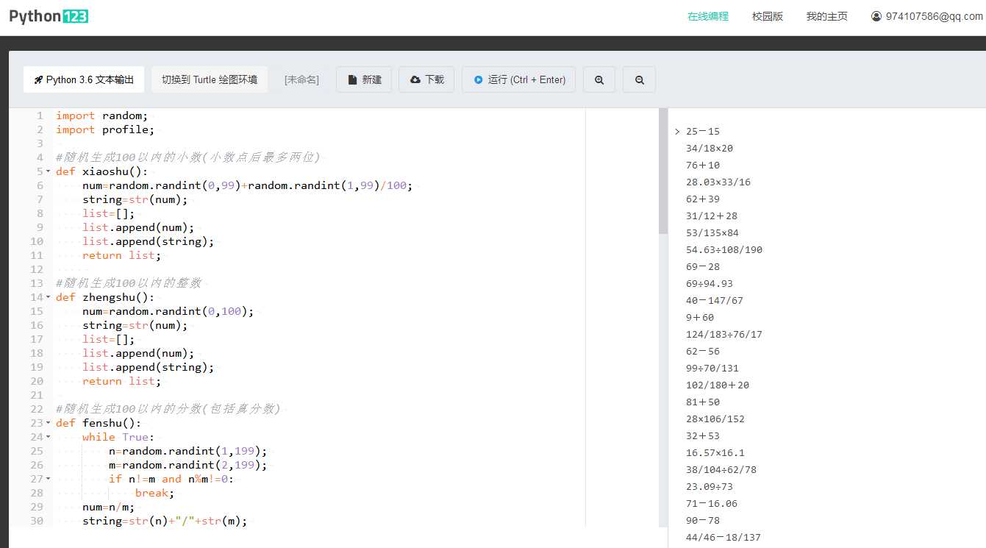The width and height of the screenshot is (986, 548).
Task: Download the code with 下载
Action: click(426, 79)
